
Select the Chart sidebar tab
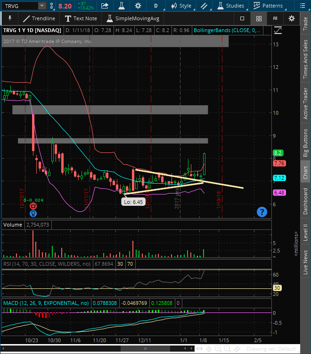click(305, 172)
